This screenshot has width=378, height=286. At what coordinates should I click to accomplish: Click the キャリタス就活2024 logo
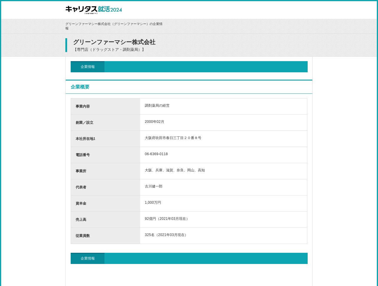pyautogui.click(x=94, y=10)
